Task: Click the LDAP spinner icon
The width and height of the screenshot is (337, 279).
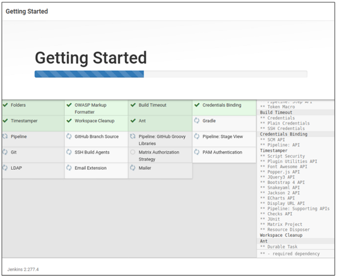Action: point(5,168)
